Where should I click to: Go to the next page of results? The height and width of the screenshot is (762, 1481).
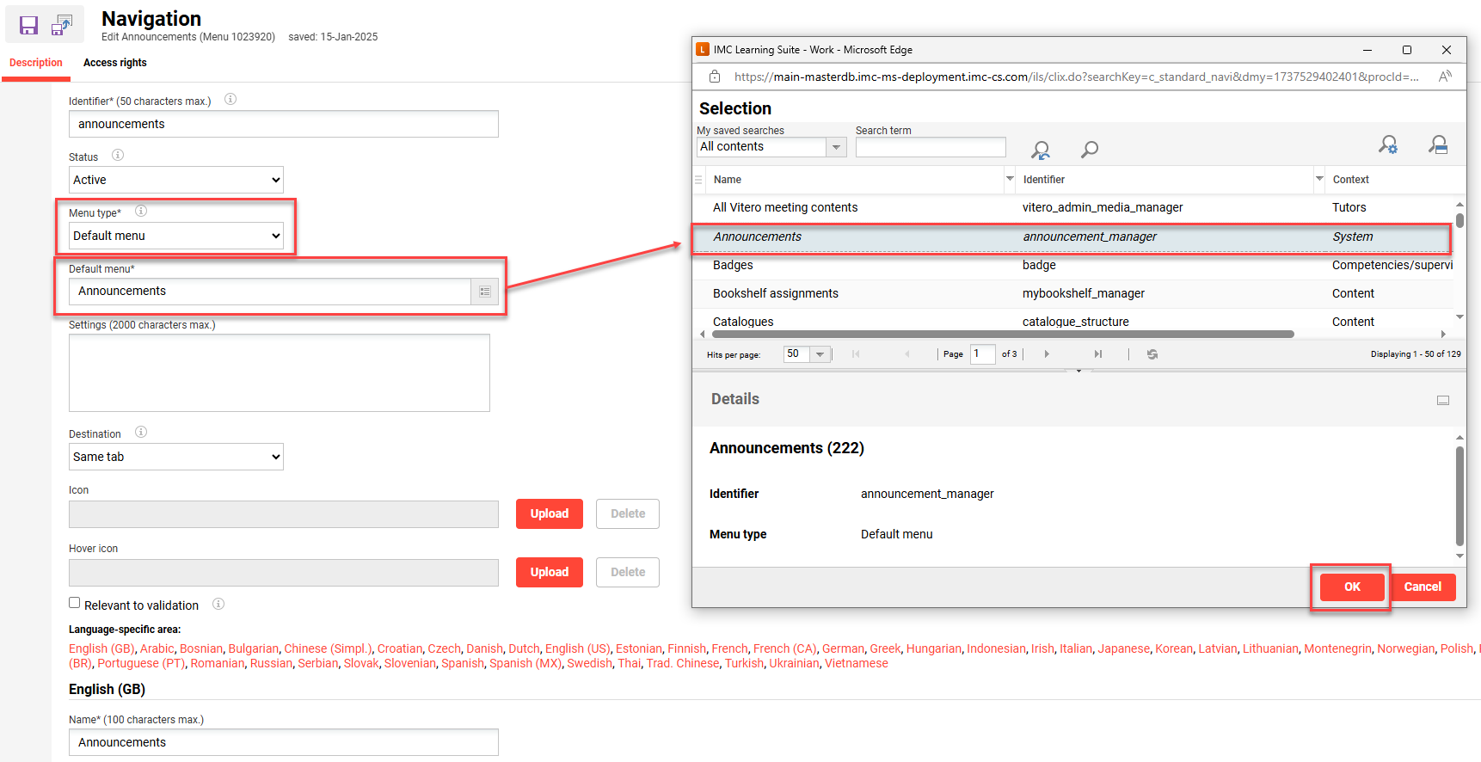pyautogui.click(x=1046, y=354)
